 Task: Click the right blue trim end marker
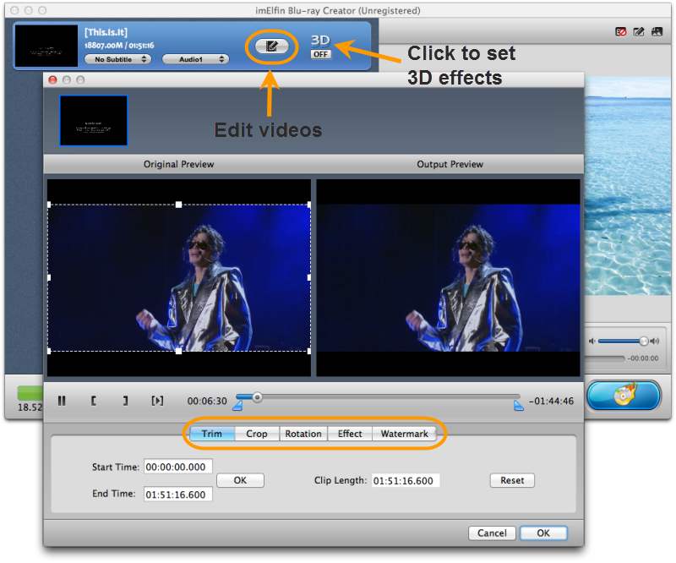click(519, 406)
